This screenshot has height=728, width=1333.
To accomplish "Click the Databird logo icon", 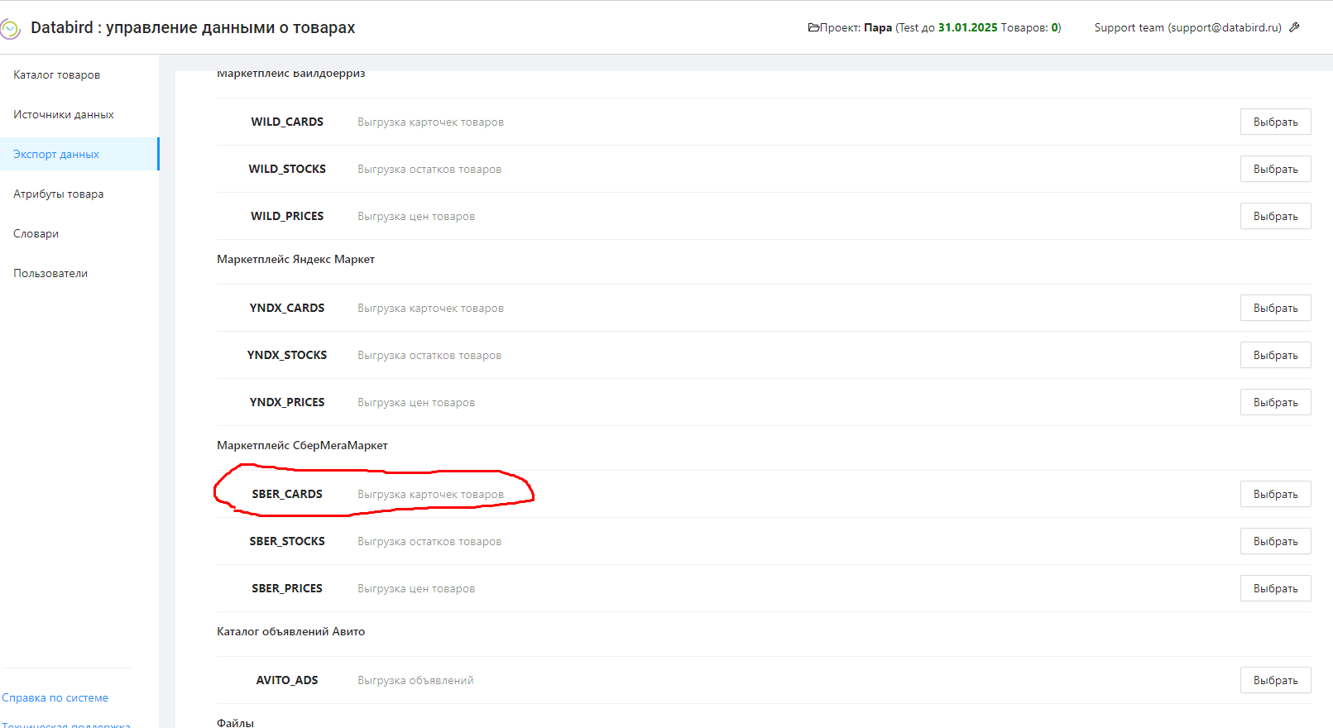I will coord(10,29).
